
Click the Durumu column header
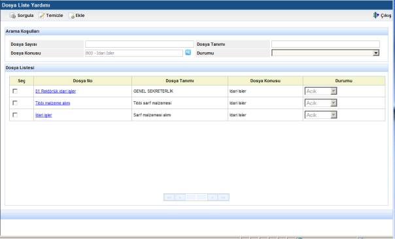pos(344,81)
